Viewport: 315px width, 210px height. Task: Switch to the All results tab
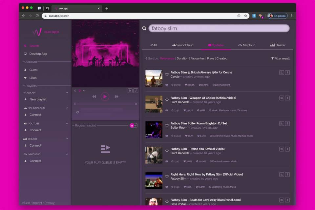154,45
